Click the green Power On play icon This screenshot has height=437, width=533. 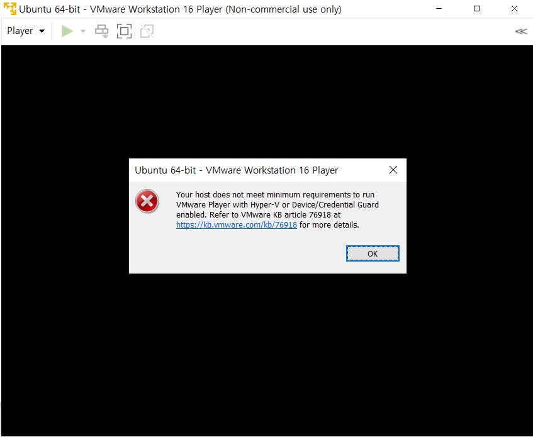point(67,31)
